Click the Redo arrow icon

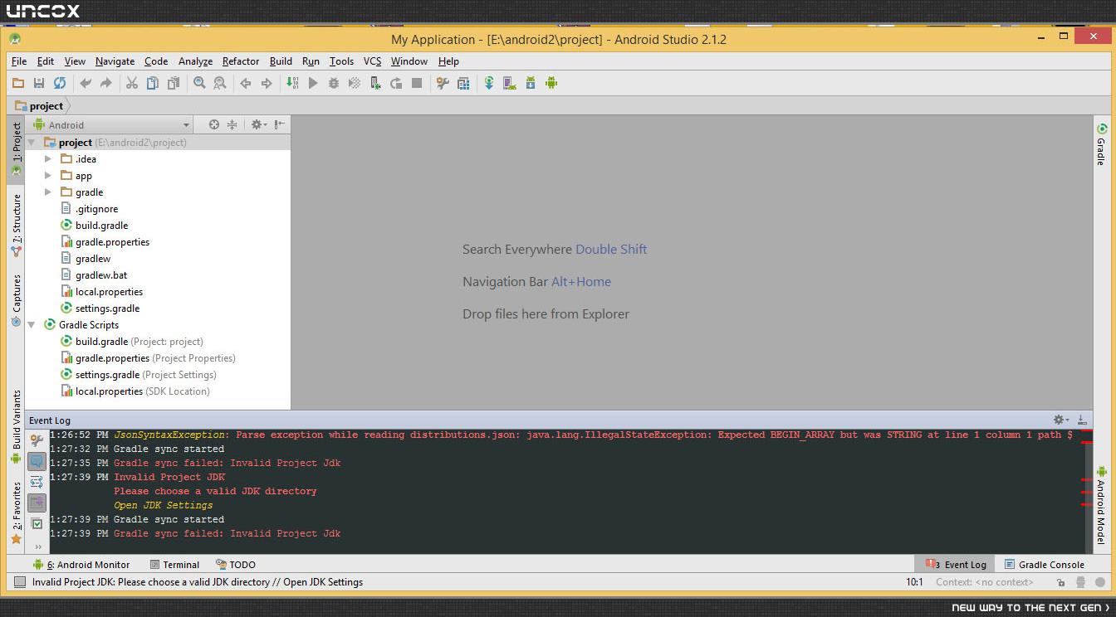(x=106, y=83)
